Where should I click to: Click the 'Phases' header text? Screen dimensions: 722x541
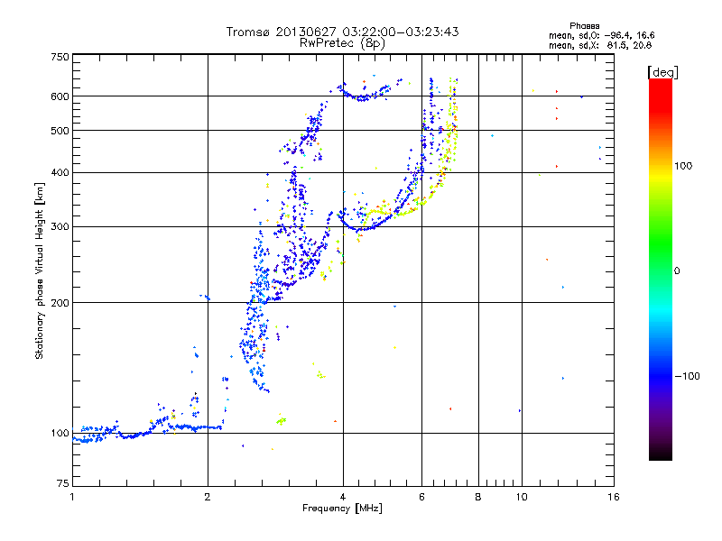pos(584,26)
